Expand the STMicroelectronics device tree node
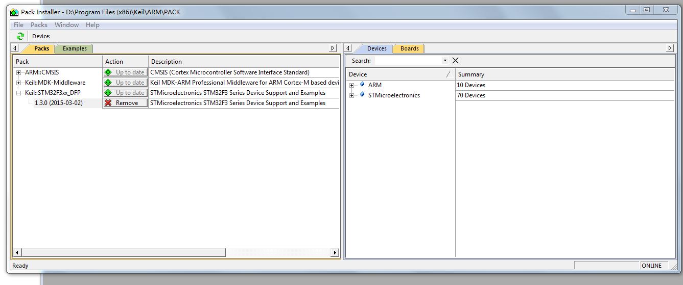Image resolution: width=683 pixels, height=285 pixels. (x=351, y=95)
